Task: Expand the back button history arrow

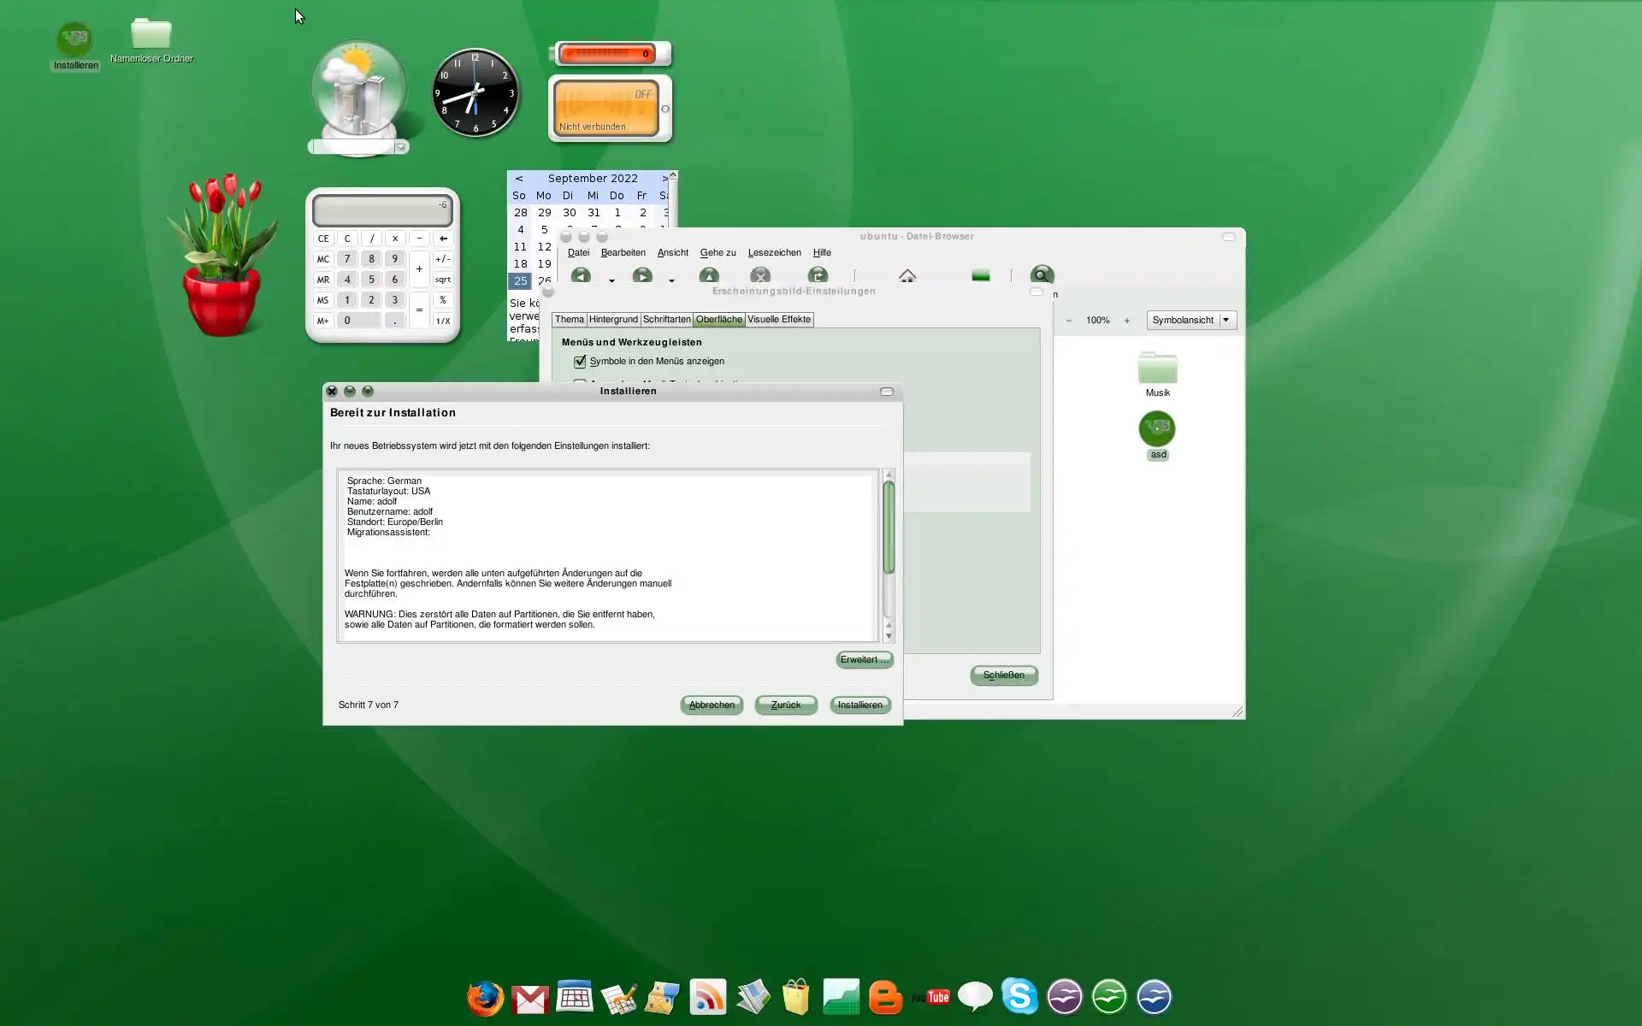Action: (x=611, y=280)
